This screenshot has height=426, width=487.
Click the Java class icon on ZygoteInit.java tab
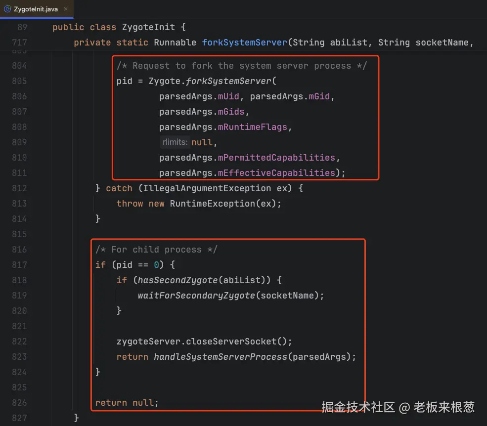7,9
